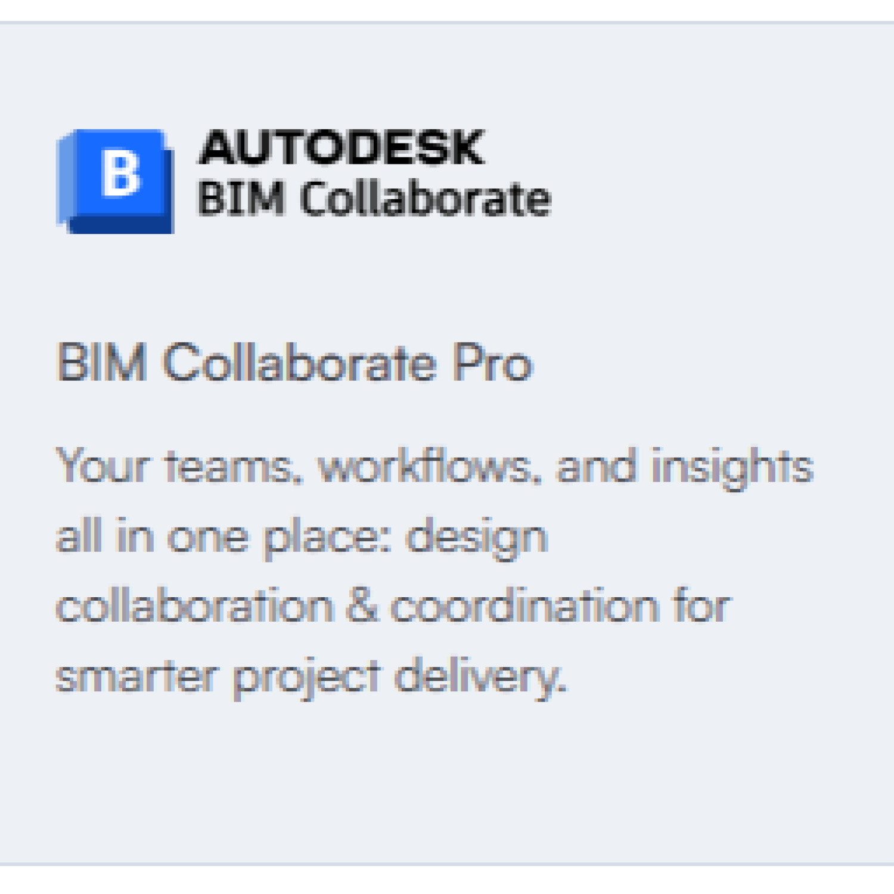
Task: Click empty card area below the description
Action: coord(447,787)
